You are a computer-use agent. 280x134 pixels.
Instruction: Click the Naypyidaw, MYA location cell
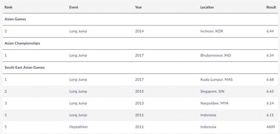(214, 103)
